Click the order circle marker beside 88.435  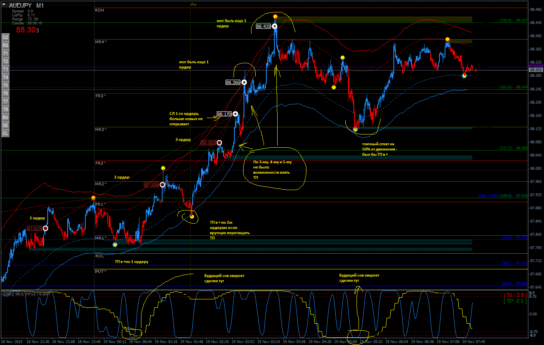(275, 26)
